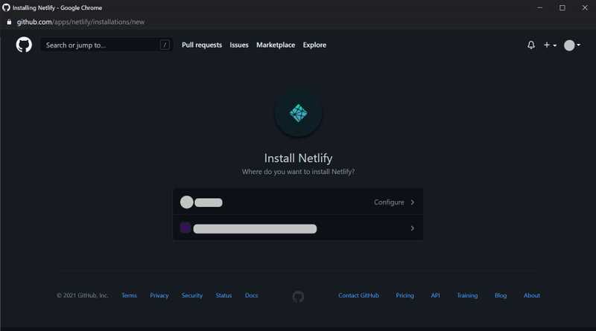Open the notifications bell
The width and height of the screenshot is (596, 331).
pos(531,45)
